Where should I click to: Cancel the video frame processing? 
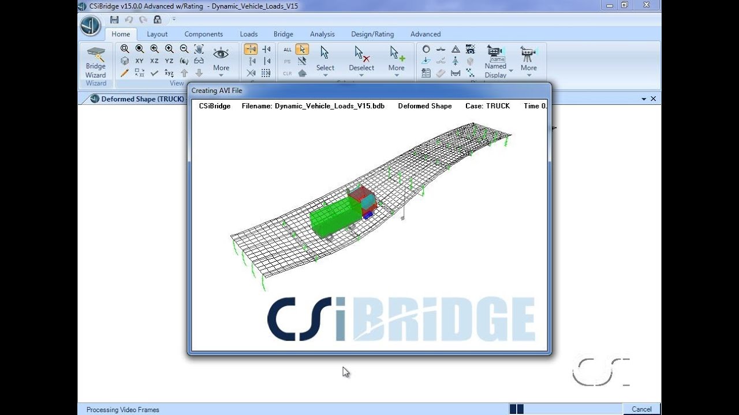[x=641, y=409]
